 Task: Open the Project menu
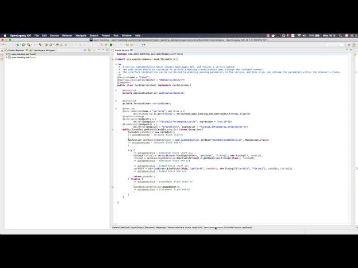tap(106, 36)
